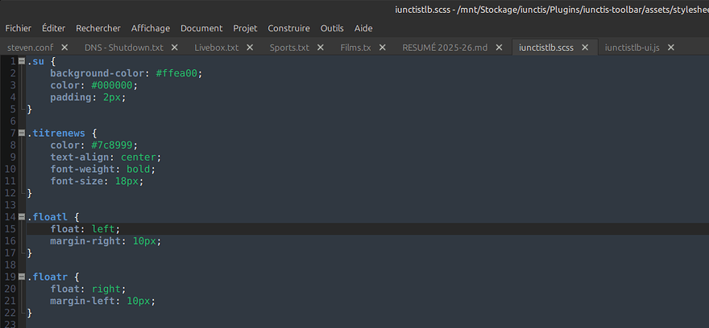Close the steven.conf tab
This screenshot has height=328, width=709.
[64, 47]
